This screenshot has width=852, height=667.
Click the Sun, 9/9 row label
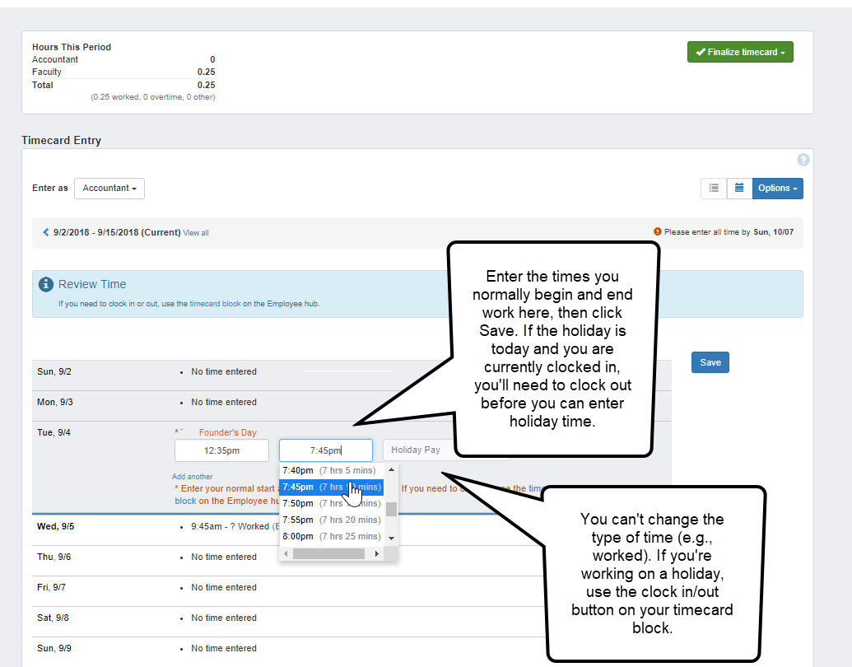54,649
